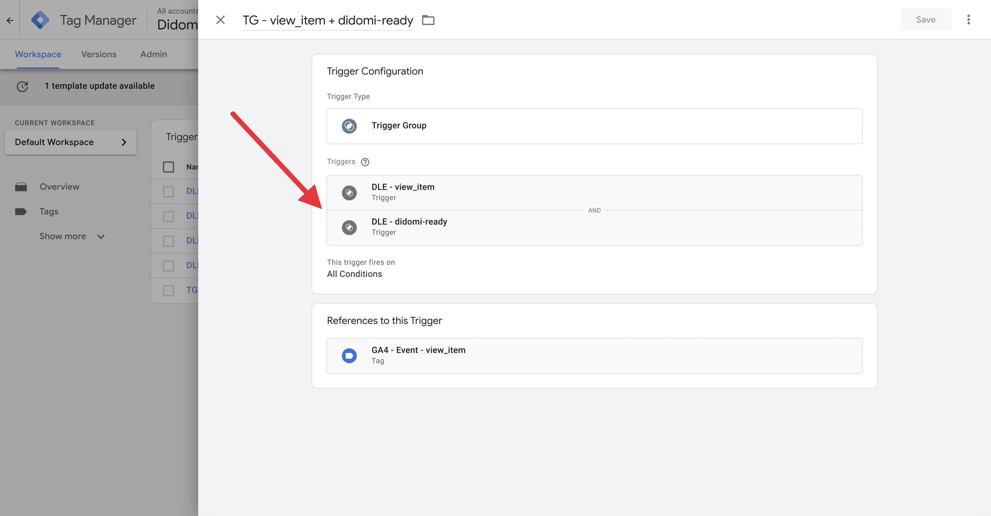The width and height of the screenshot is (991, 516).
Task: Click the Overview briefcase icon
Action: click(x=21, y=187)
